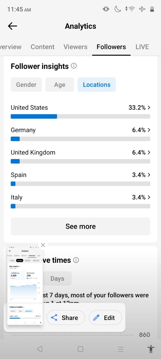Open the Follower insights info icon
This screenshot has height=359, width=161.
pyautogui.click(x=74, y=66)
